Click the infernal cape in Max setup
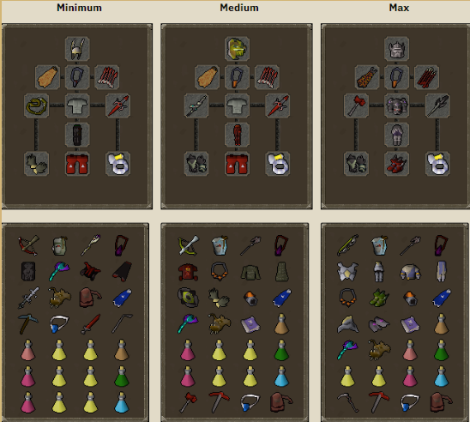Viewport: 470px width, 422px height. [367, 77]
